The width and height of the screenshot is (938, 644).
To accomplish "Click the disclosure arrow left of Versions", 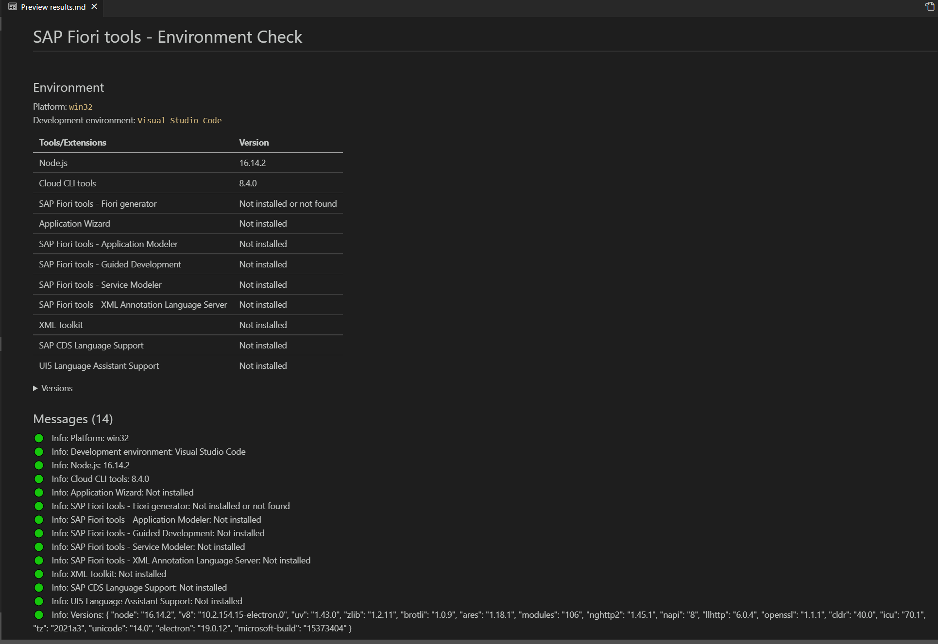I will (x=35, y=388).
